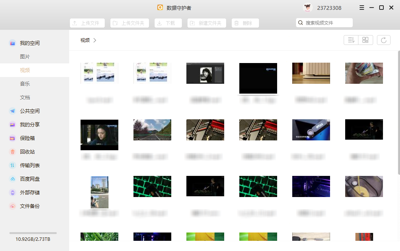The image size is (400, 251).
Task: Click the 上传文件 toolbar button
Action: 87,23
